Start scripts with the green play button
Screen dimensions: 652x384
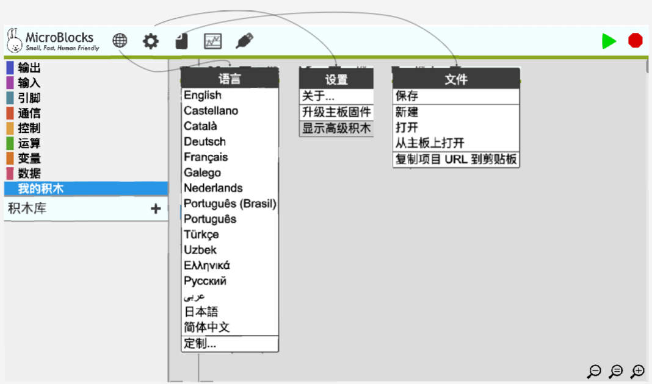pos(609,41)
